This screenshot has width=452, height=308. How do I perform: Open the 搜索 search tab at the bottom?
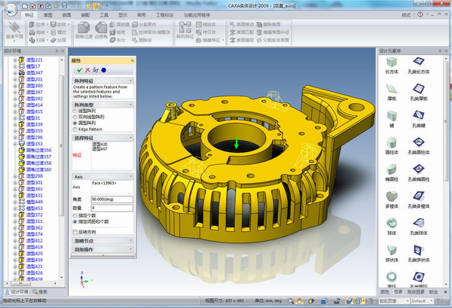click(x=40, y=292)
